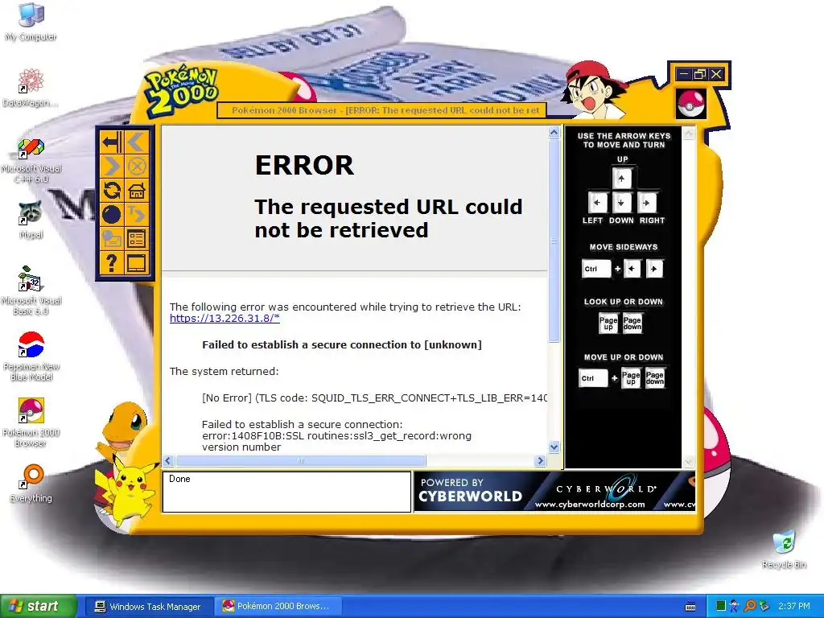Image resolution: width=824 pixels, height=618 pixels.
Task: Click 'The system returned:' text
Action: coord(224,371)
